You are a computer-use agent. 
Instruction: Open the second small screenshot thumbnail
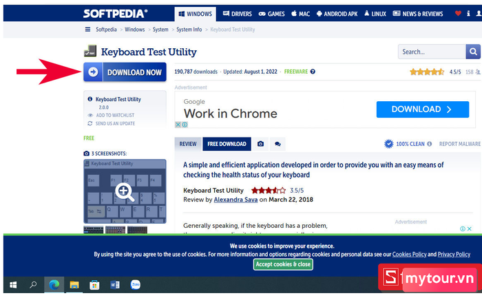pyautogui.click(x=115, y=230)
